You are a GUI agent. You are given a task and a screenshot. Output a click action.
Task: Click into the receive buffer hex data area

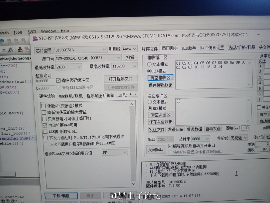coord(214,74)
